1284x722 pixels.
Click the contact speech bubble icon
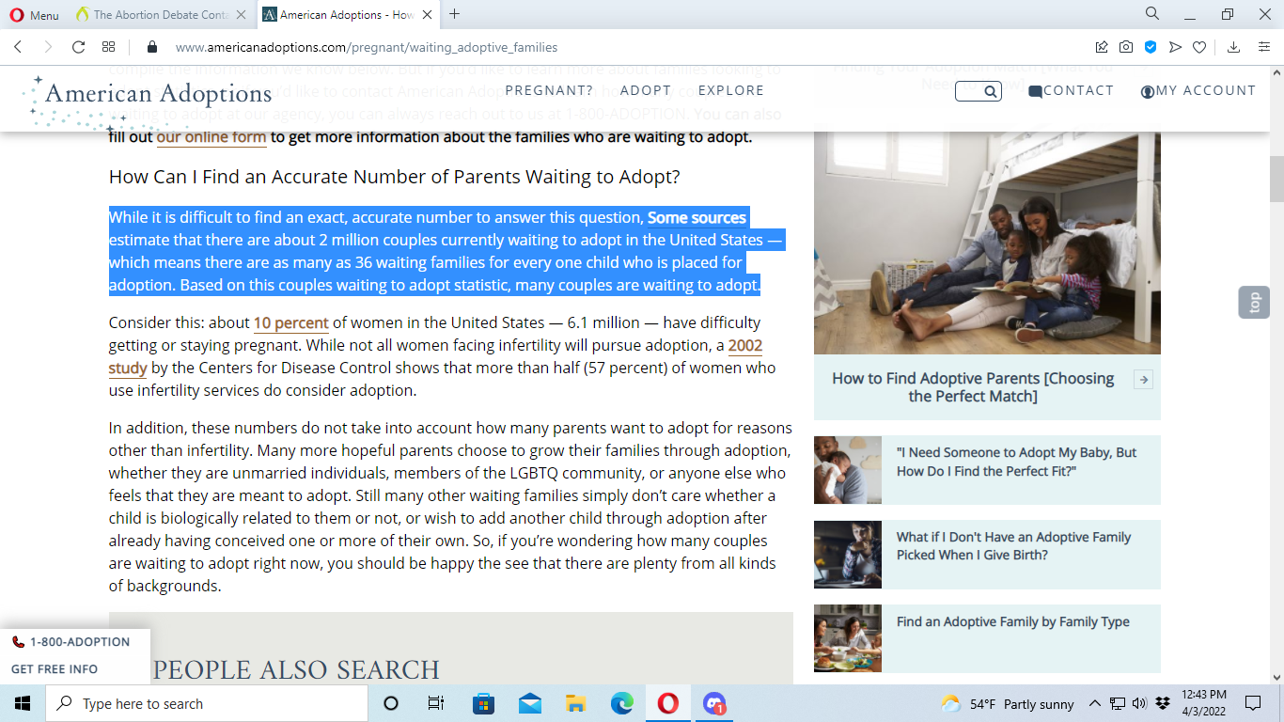(x=1035, y=91)
